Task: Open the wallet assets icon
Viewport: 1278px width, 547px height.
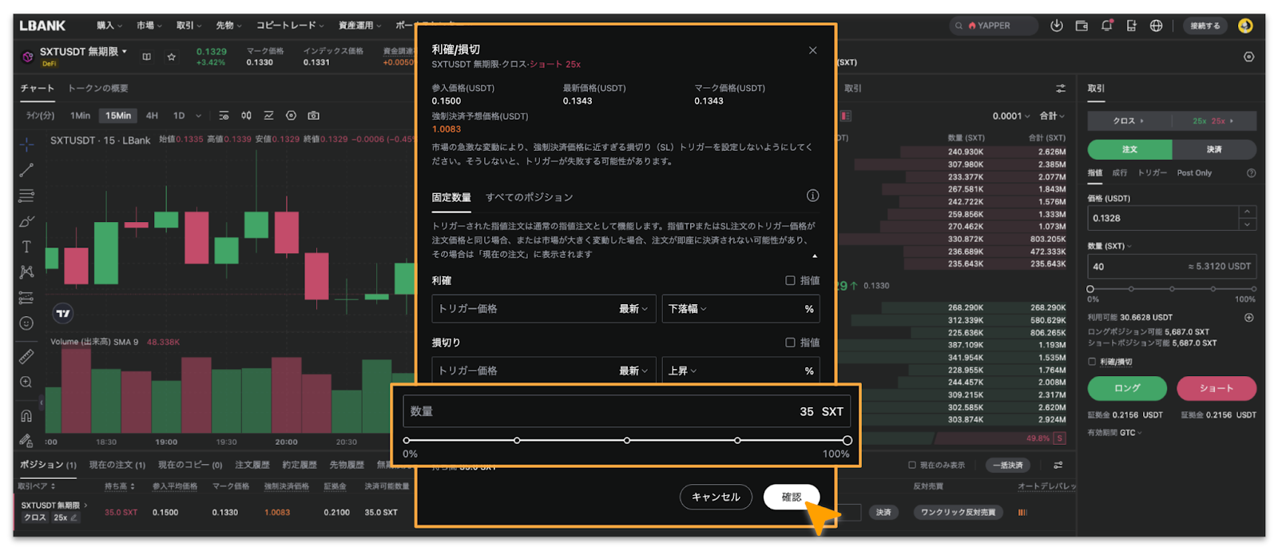Action: 1082,26
